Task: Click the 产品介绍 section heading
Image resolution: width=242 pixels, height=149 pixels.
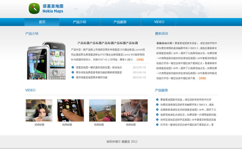Action: pyautogui.click(x=32, y=34)
